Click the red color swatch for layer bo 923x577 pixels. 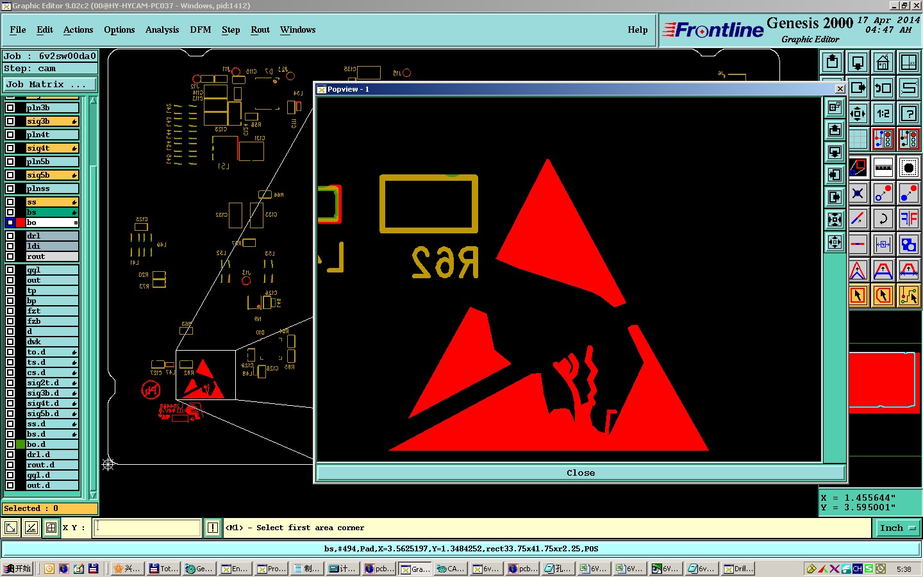(x=21, y=222)
